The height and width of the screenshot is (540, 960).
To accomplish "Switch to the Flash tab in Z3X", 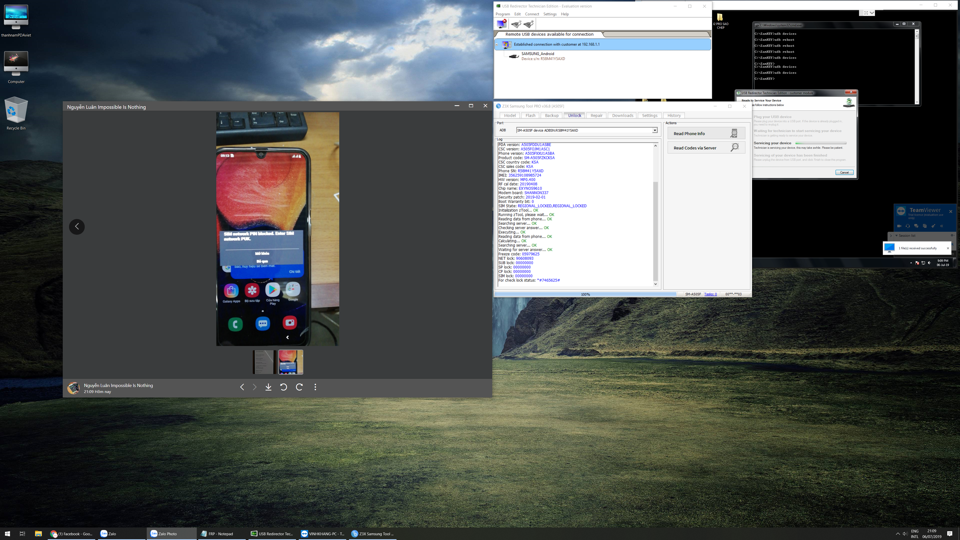I will 530,115.
